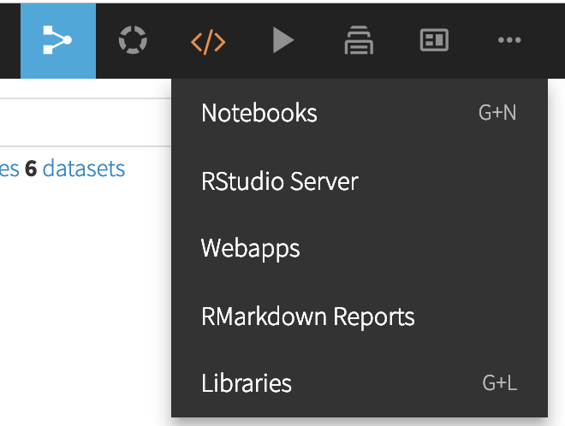Open the Jobs play icon in the toolbar

tap(283, 40)
